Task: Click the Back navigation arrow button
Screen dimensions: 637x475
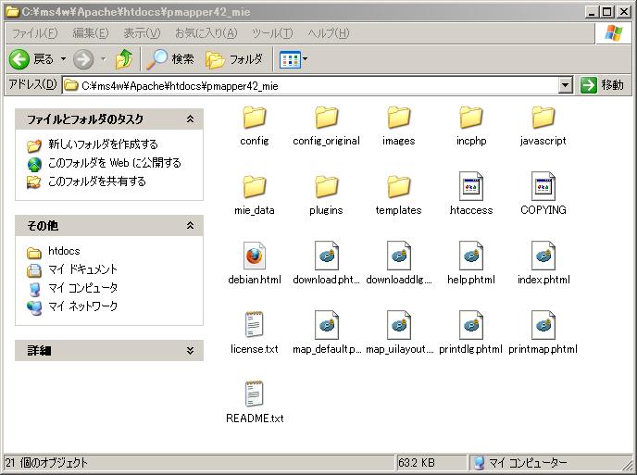Action: point(20,59)
